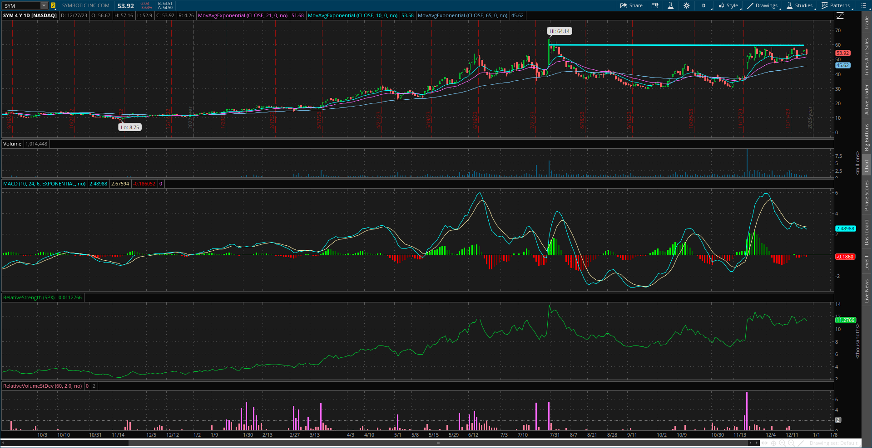
Task: Click the scroll right arrow on time axis
Action: tap(757, 443)
